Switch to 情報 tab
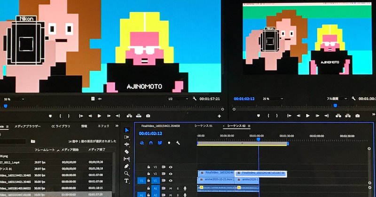Screen dimensions: 376x197 pyautogui.click(x=84, y=126)
